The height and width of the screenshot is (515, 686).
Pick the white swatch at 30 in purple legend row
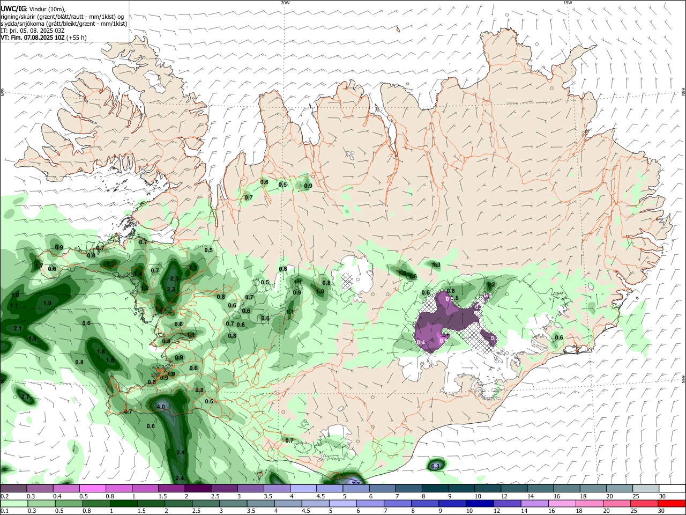coord(672,489)
